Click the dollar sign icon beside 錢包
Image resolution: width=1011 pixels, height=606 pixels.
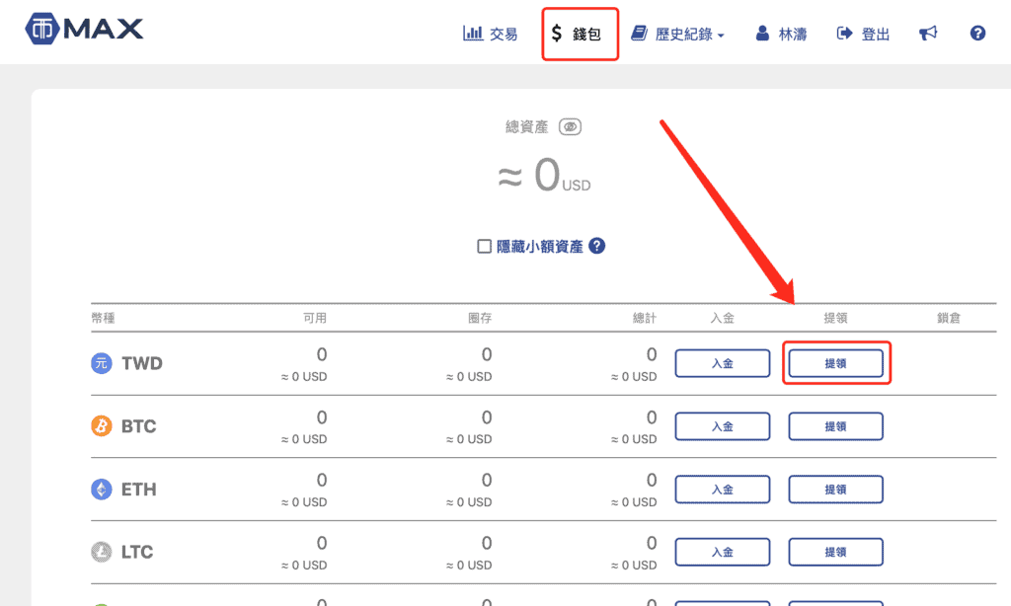pyautogui.click(x=557, y=33)
